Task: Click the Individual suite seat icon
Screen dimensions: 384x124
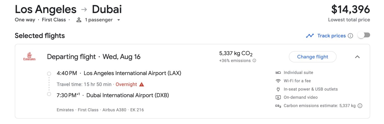Action: (278, 73)
